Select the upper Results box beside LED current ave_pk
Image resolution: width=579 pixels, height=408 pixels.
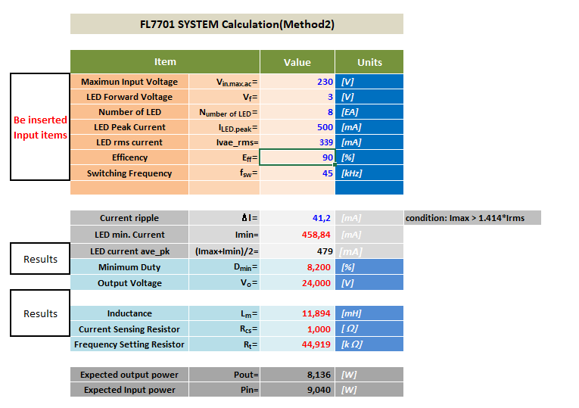40,259
